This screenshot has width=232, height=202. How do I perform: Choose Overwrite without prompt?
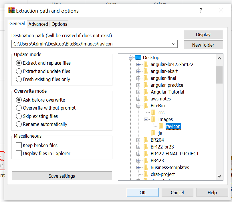pyautogui.click(x=46, y=108)
